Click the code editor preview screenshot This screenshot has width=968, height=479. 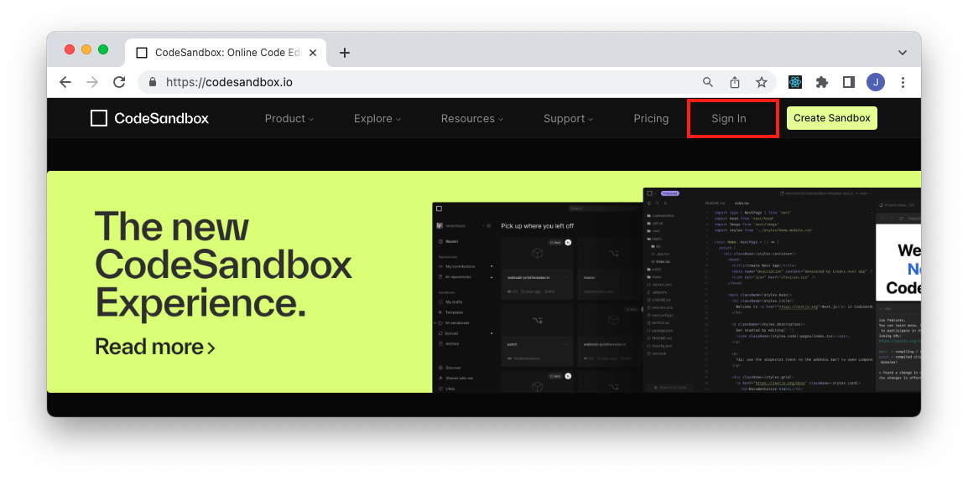(782, 290)
